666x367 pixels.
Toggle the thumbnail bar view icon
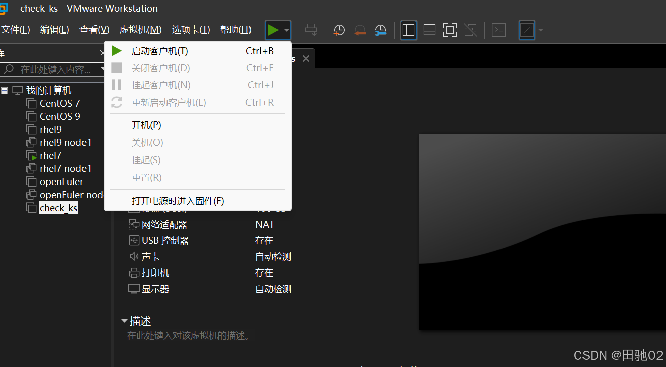click(x=429, y=30)
